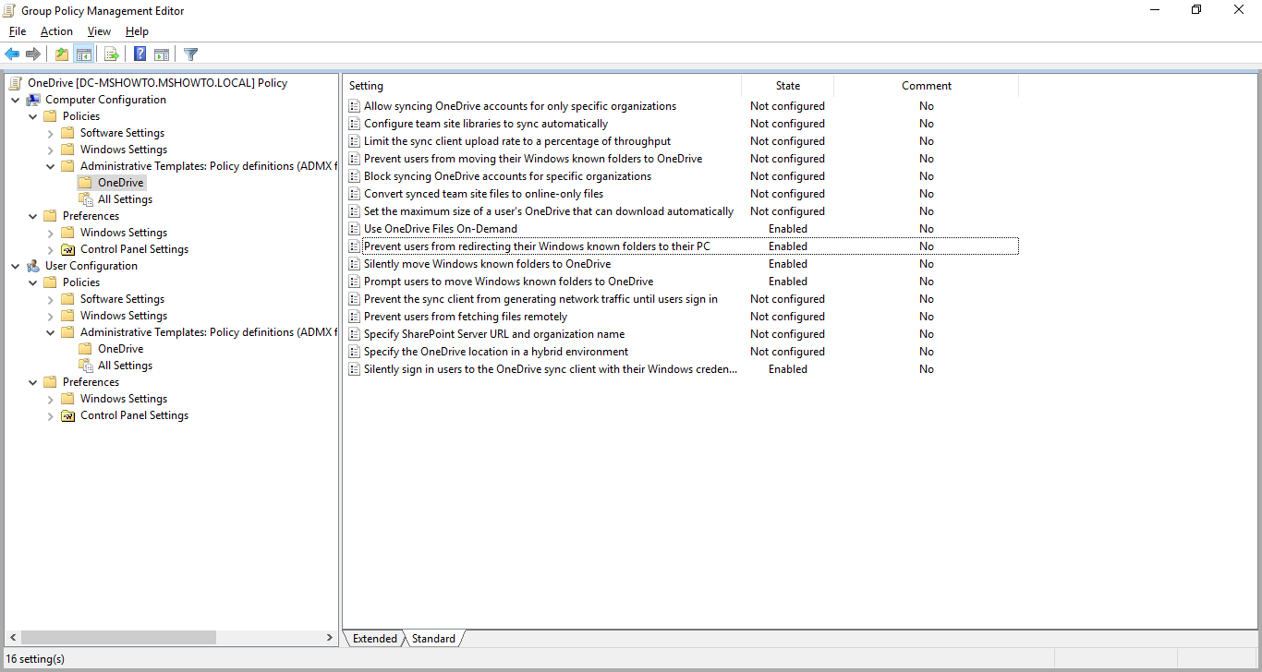Toggle the Show/Hide Console Tree icon

click(x=84, y=54)
